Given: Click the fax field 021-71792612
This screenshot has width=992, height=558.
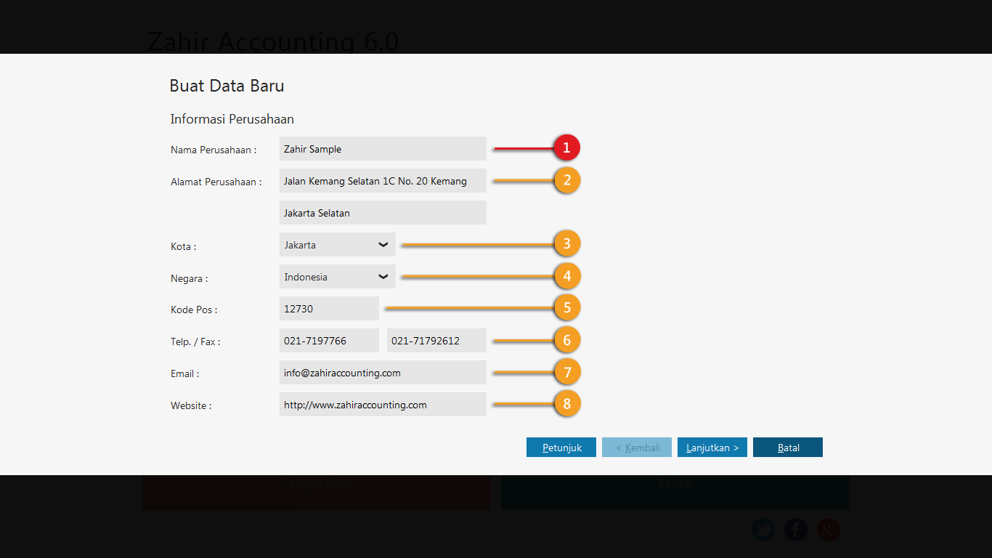Looking at the screenshot, I should pos(436,341).
